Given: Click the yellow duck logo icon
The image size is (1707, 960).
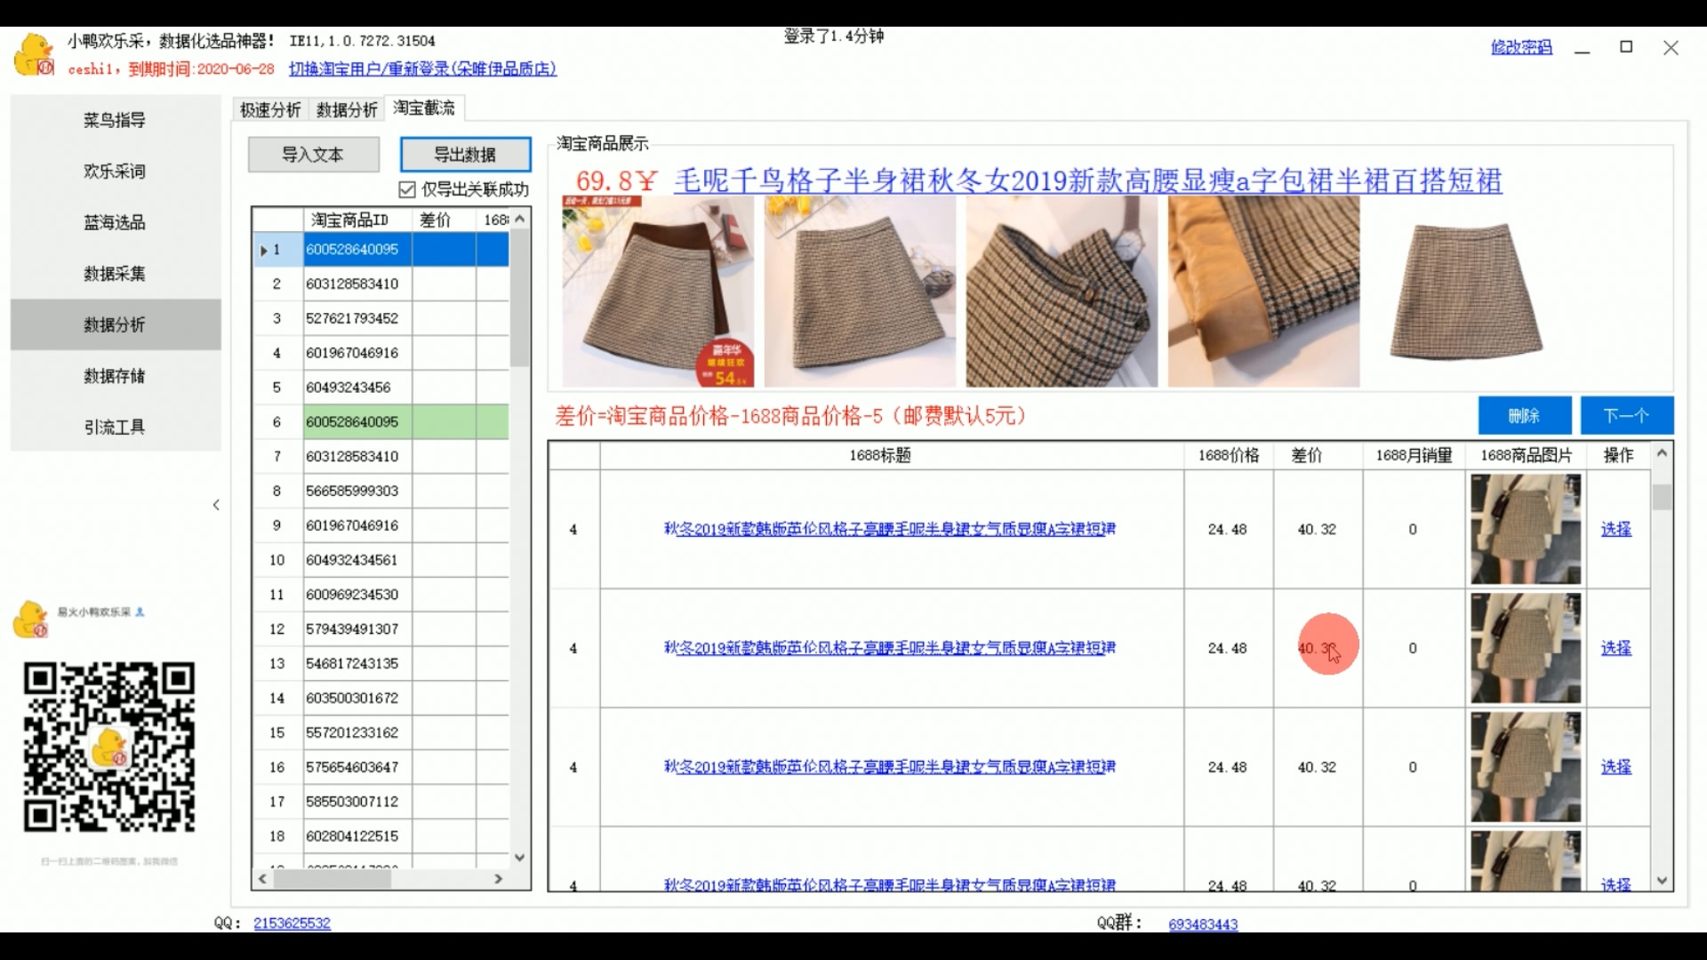Looking at the screenshot, I should coord(34,54).
